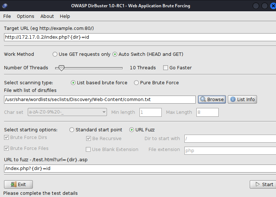
Task: Open List Info for the wordlist
Action: (x=242, y=99)
